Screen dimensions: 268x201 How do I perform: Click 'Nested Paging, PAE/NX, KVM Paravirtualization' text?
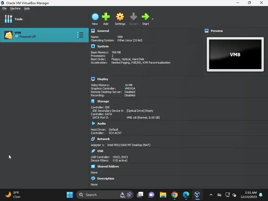pos(141,63)
